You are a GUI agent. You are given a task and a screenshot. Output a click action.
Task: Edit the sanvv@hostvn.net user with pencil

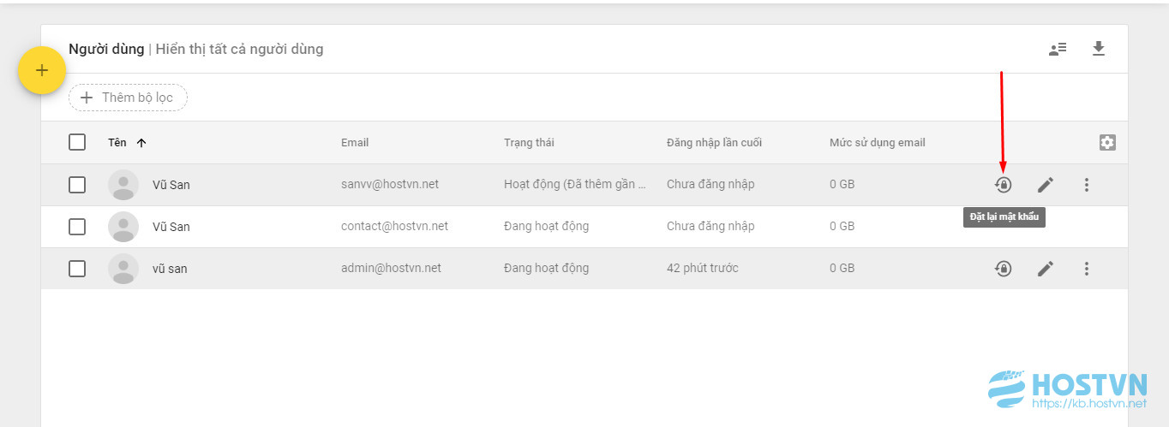pos(1045,184)
